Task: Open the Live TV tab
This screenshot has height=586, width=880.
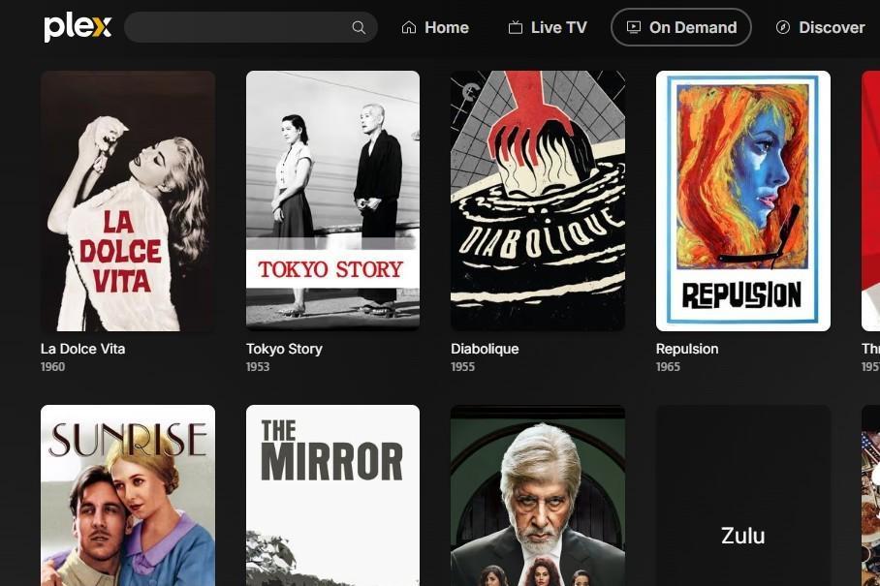Action: coord(548,27)
